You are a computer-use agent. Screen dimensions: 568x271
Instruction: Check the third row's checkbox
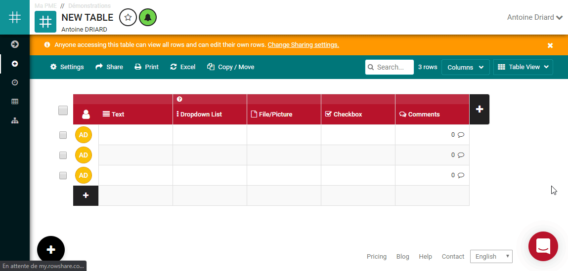(63, 175)
